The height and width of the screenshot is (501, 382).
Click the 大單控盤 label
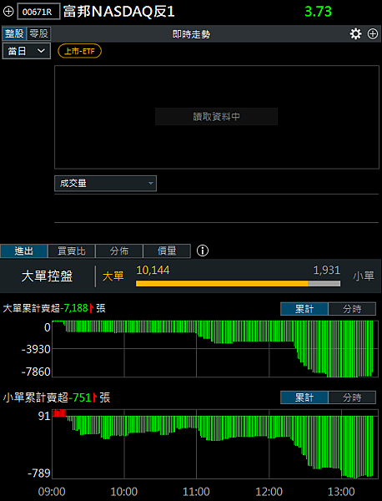[48, 276]
